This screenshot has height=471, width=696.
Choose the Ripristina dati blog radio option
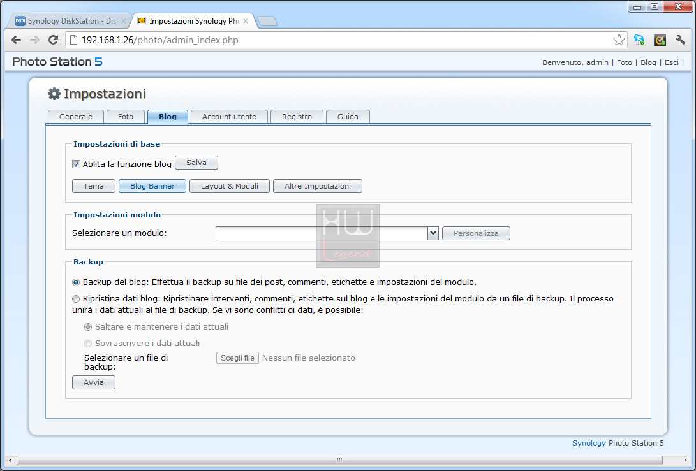click(76, 299)
